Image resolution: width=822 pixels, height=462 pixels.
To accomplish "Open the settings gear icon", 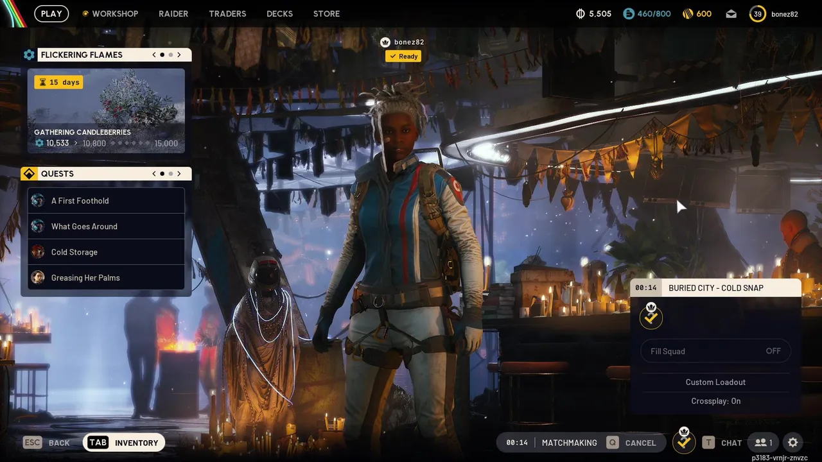I will (793, 443).
